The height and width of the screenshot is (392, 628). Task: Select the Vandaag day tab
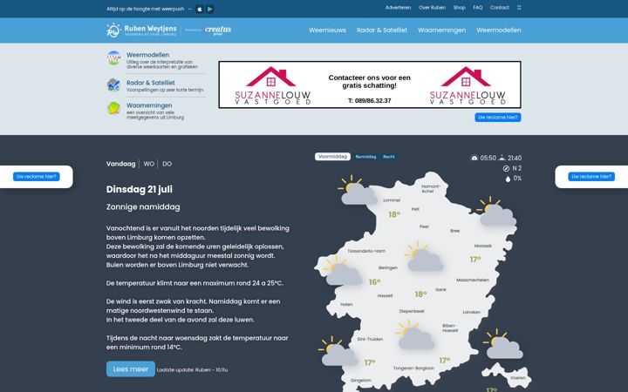[120, 164]
